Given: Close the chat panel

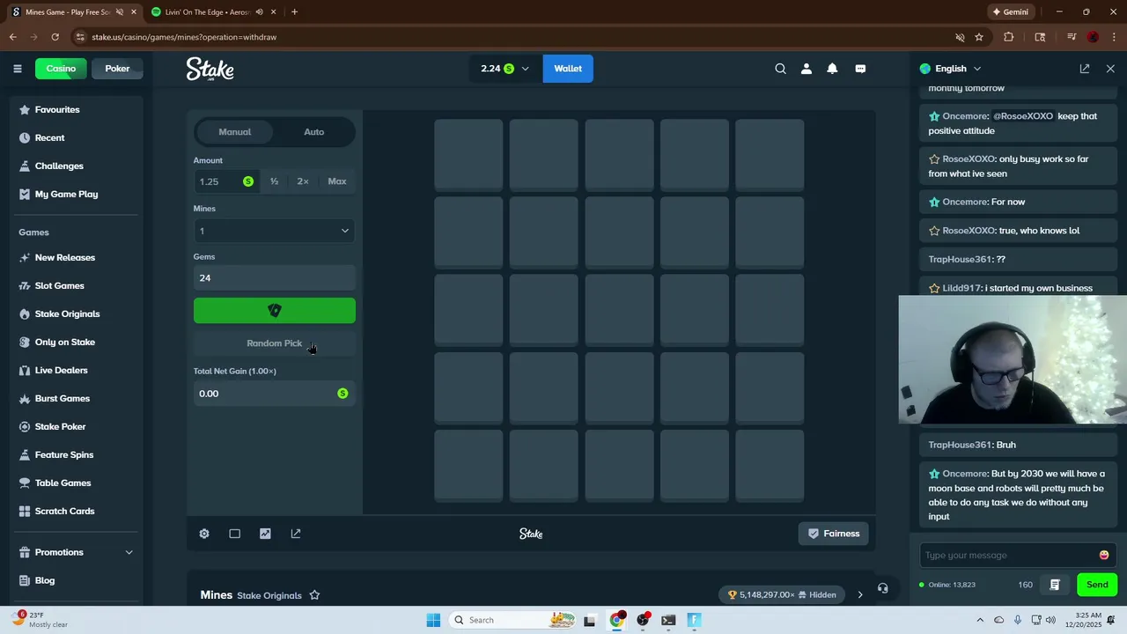Looking at the screenshot, I should (x=1110, y=69).
